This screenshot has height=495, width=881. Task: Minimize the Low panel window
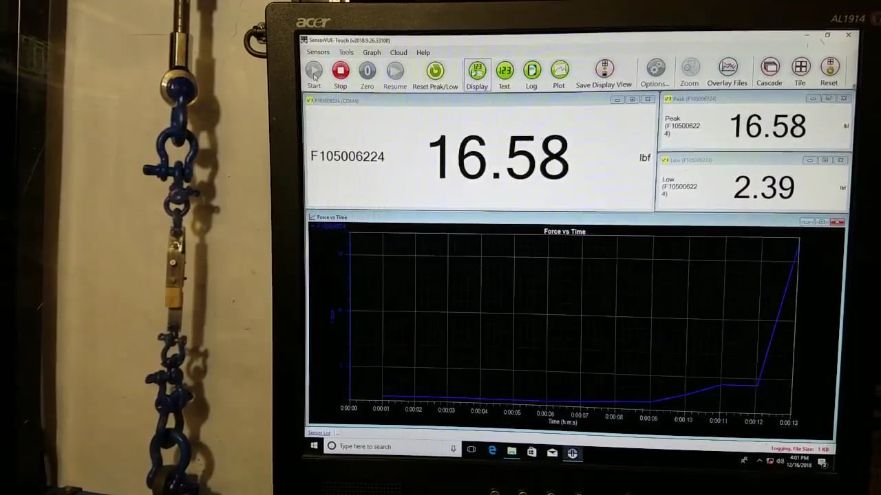(x=810, y=160)
